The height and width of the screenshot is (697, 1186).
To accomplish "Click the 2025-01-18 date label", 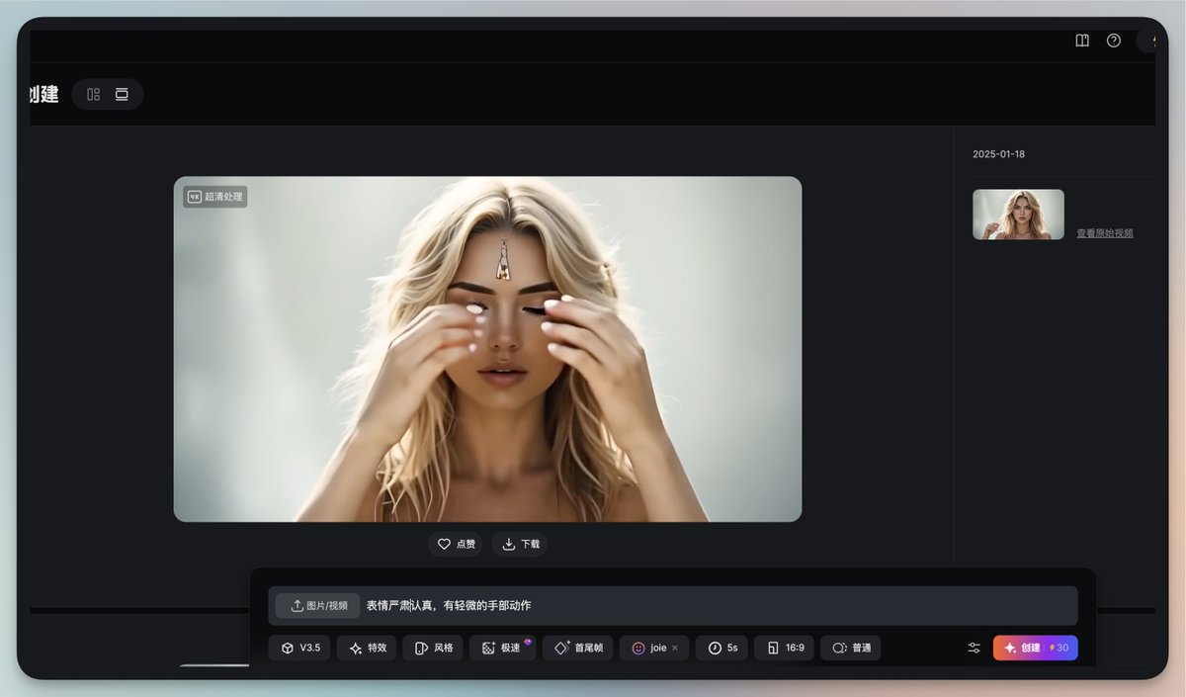I will [x=998, y=154].
